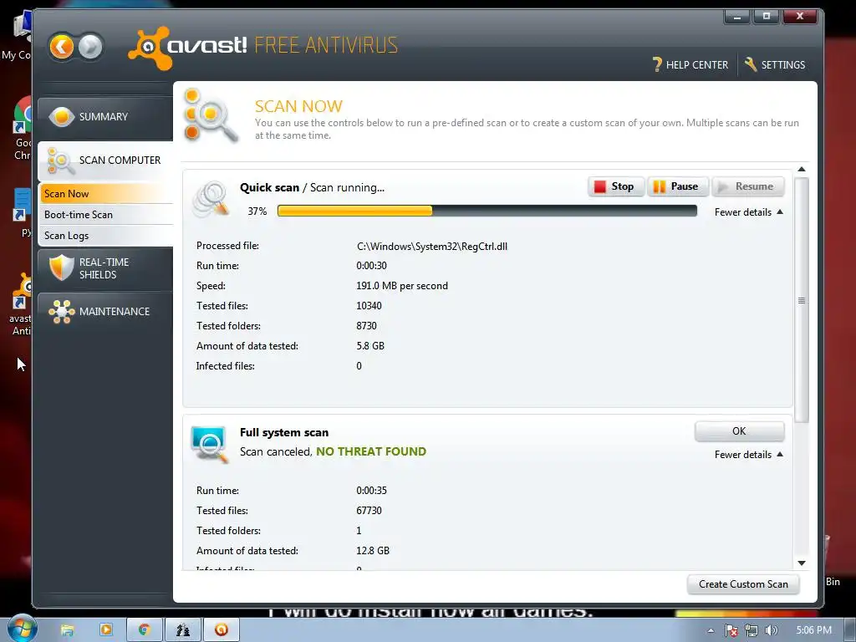Viewport: 856px width, 642px height.
Task: Click the volume speaker tray icon
Action: click(771, 630)
